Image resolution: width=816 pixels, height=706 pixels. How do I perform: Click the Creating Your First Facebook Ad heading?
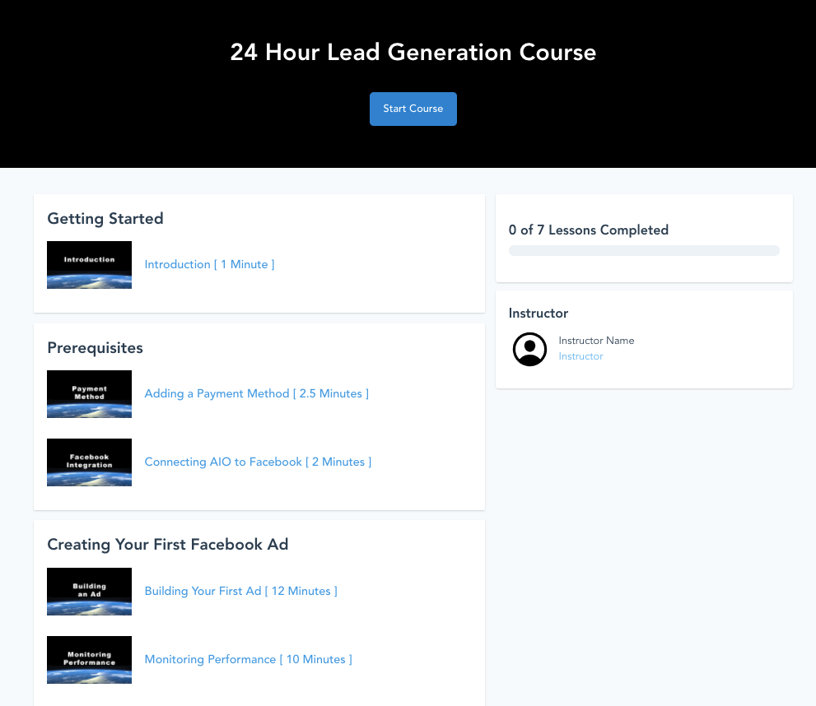(x=168, y=545)
